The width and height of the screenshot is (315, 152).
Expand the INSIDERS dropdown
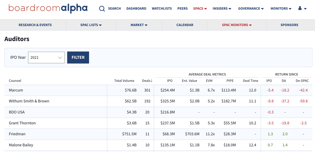(x=222, y=9)
